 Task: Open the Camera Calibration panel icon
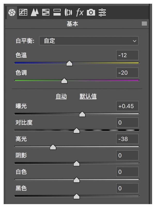pos(91,12)
